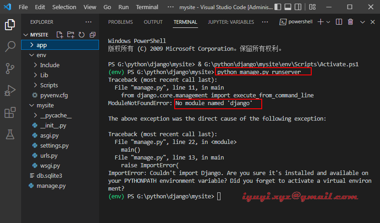Click the terminal prompt input cursor
The width and height of the screenshot is (380, 223).
coord(219,196)
